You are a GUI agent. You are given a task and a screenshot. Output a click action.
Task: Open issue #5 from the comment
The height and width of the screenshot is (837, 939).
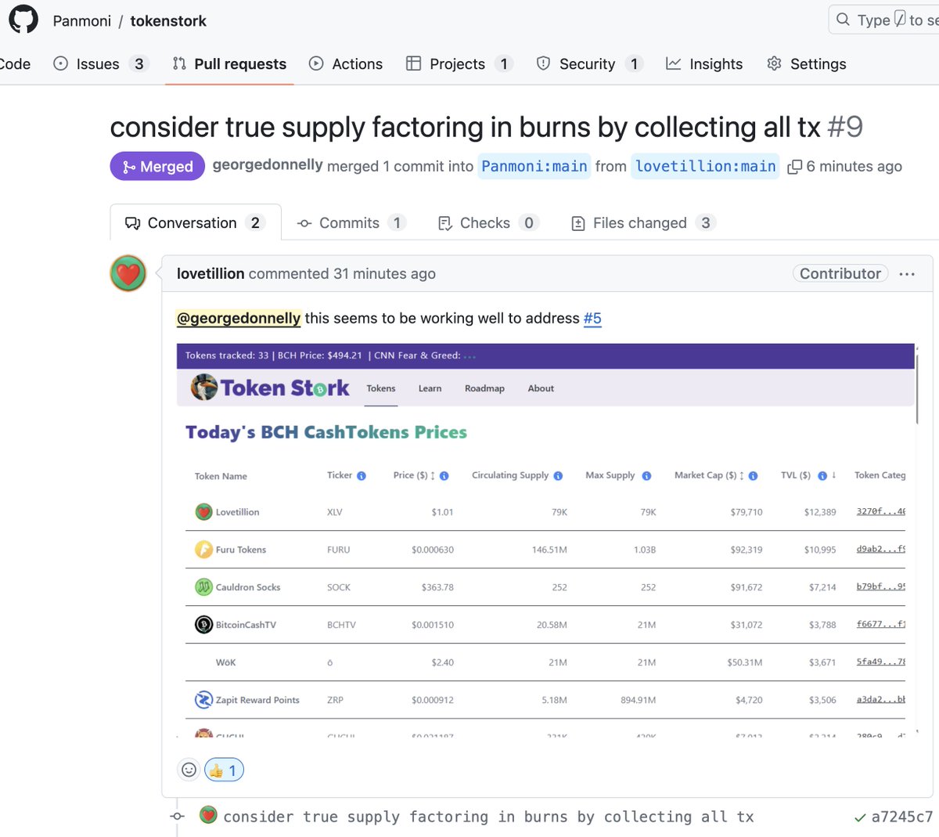pos(592,318)
